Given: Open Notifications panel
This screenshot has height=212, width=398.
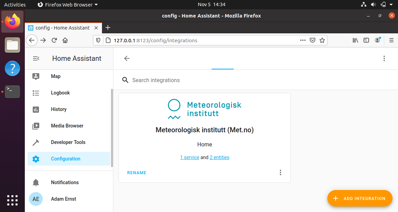Looking at the screenshot, I should pos(69,182).
